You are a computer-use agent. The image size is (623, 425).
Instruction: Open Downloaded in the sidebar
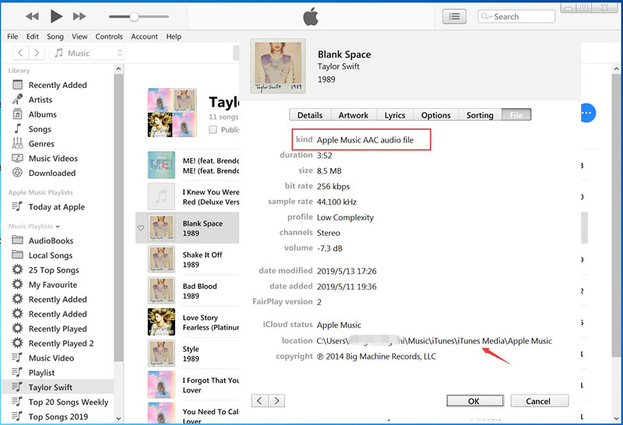point(51,173)
